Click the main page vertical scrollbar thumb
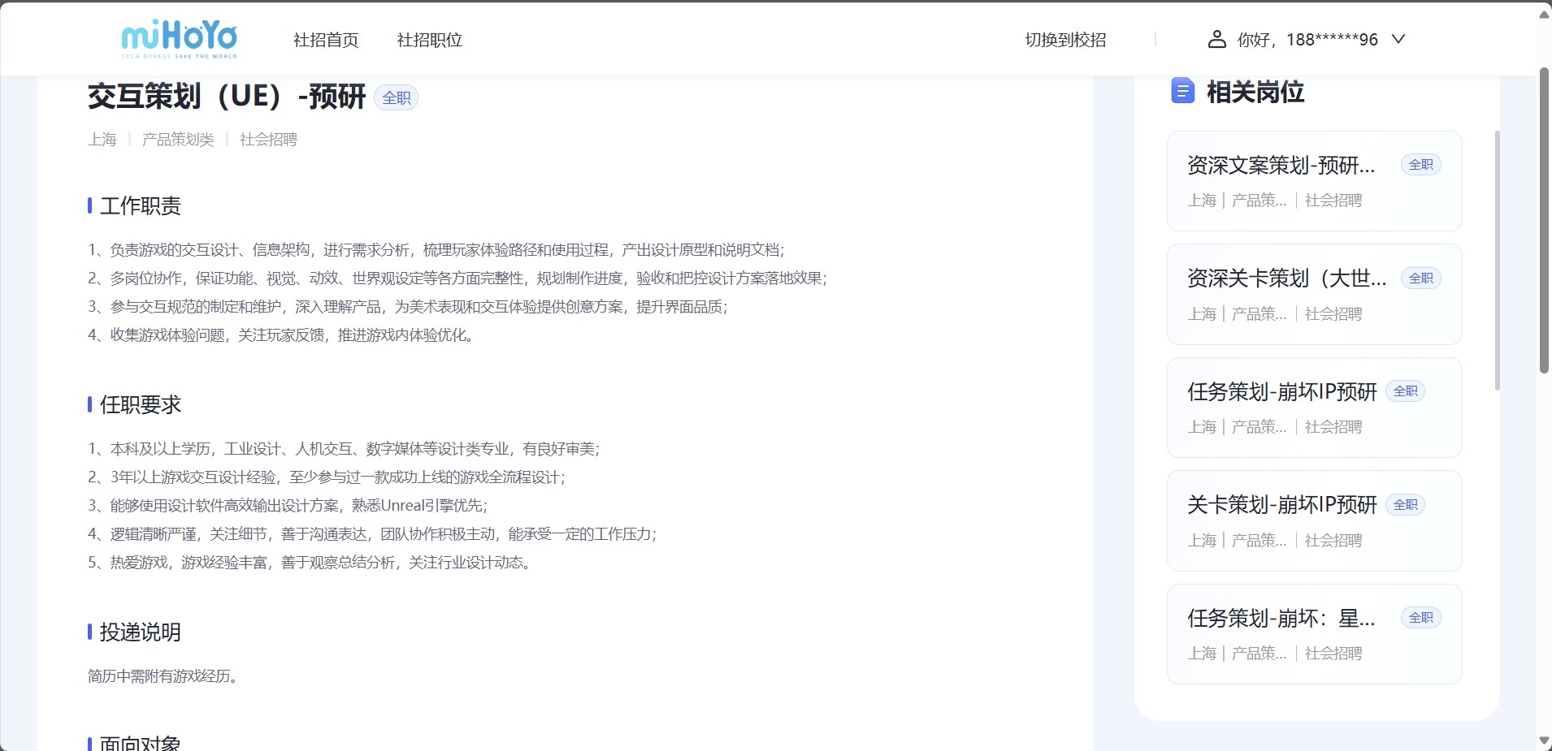The image size is (1552, 751). point(1544,219)
